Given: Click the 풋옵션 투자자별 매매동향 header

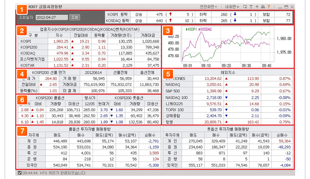Looking at the screenshot, I should pyautogui.click(x=228, y=129).
